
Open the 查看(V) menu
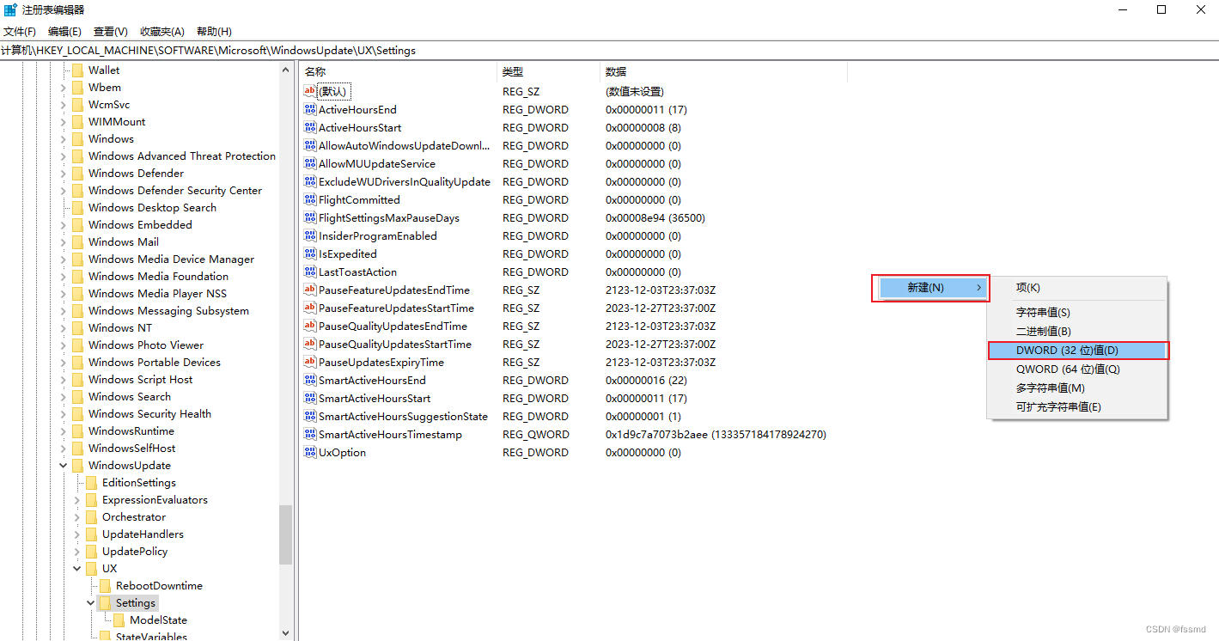[x=111, y=31]
